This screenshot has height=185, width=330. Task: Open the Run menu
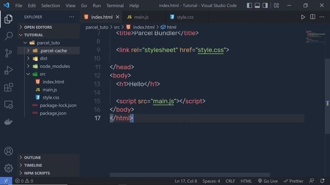pyautogui.click(x=96, y=6)
